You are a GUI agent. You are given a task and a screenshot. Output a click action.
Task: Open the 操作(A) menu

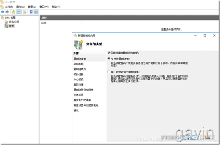(20, 7)
